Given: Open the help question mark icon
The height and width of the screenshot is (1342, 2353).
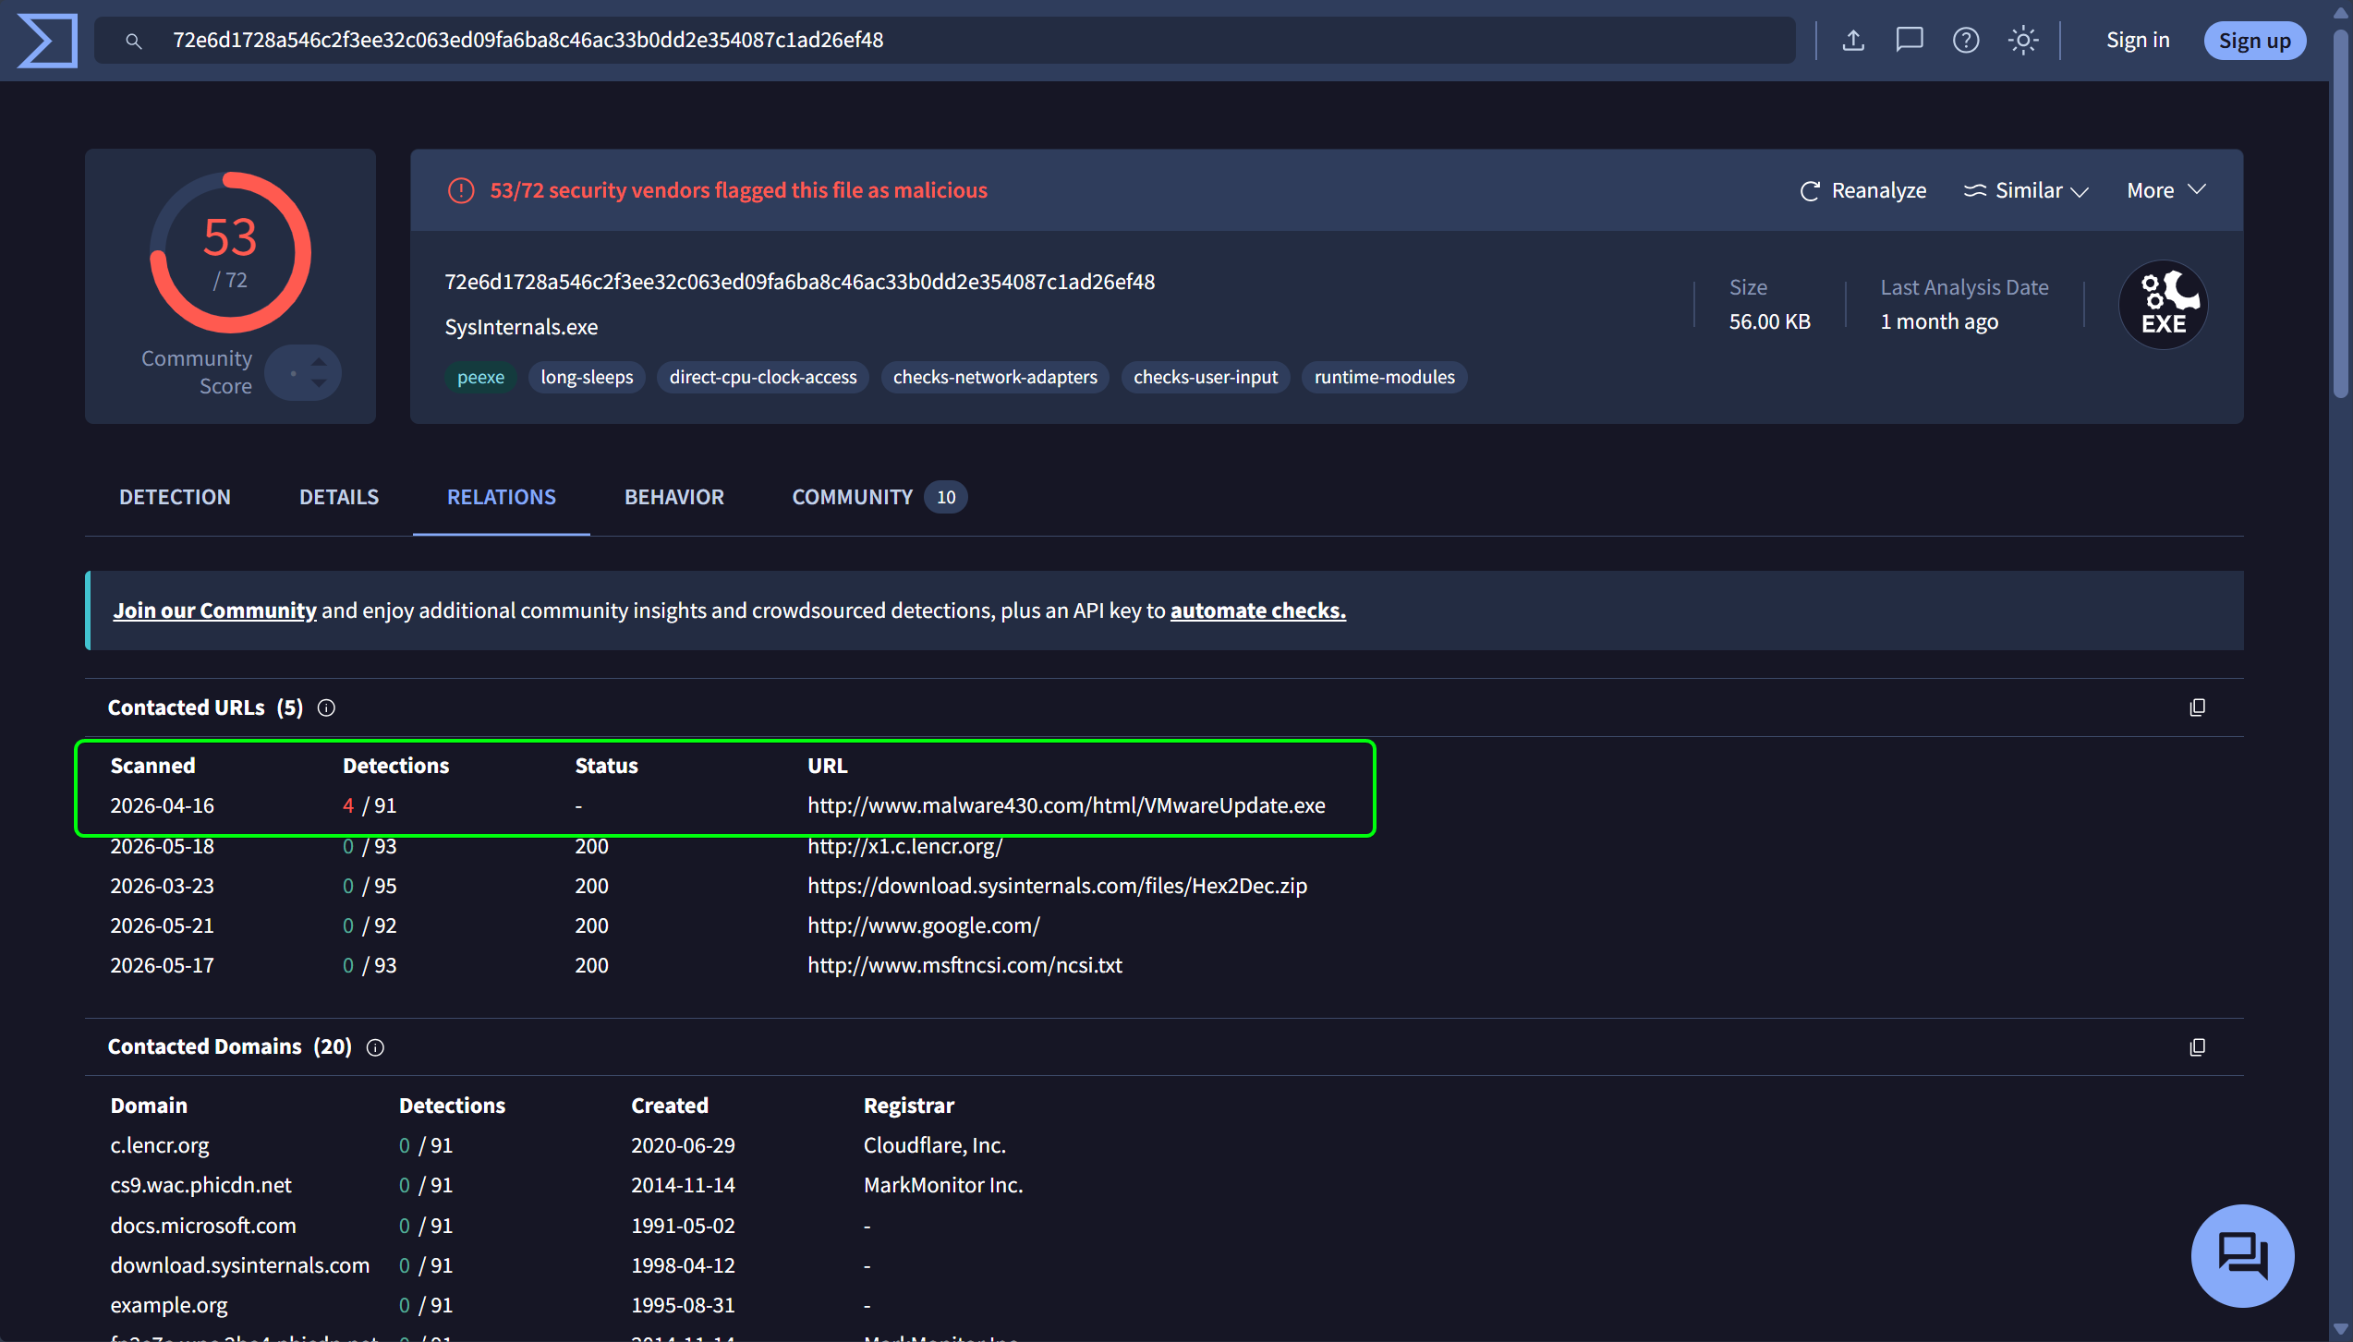Looking at the screenshot, I should pyautogui.click(x=1966, y=41).
